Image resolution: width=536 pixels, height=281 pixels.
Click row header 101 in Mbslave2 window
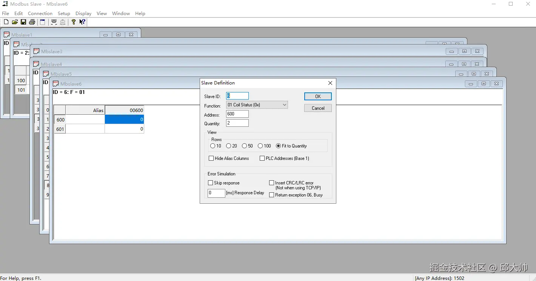21,90
